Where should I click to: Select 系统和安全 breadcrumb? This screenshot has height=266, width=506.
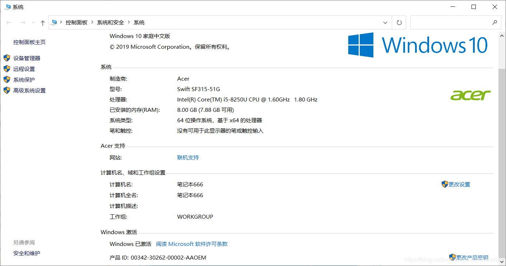point(110,22)
